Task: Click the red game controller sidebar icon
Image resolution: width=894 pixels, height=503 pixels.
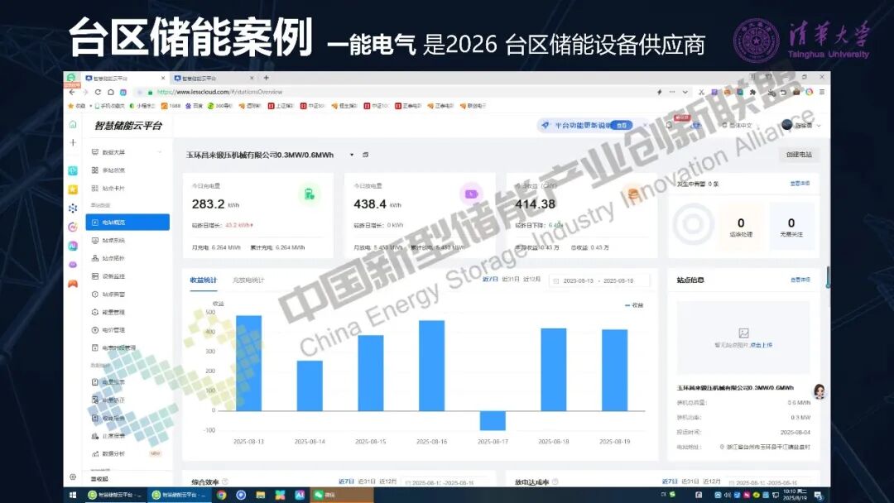Action: (72, 283)
